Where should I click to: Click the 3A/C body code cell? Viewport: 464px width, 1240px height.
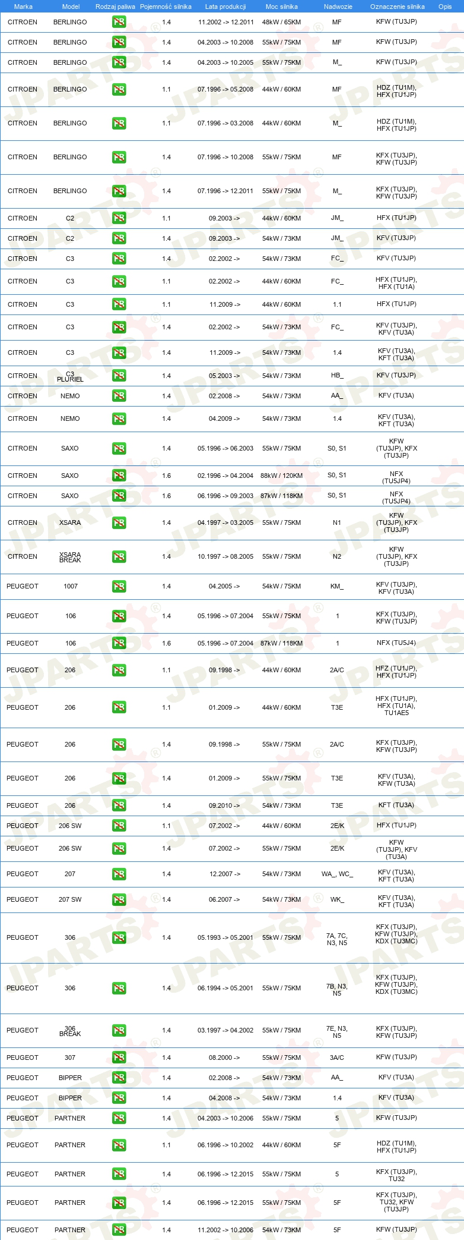(337, 1058)
